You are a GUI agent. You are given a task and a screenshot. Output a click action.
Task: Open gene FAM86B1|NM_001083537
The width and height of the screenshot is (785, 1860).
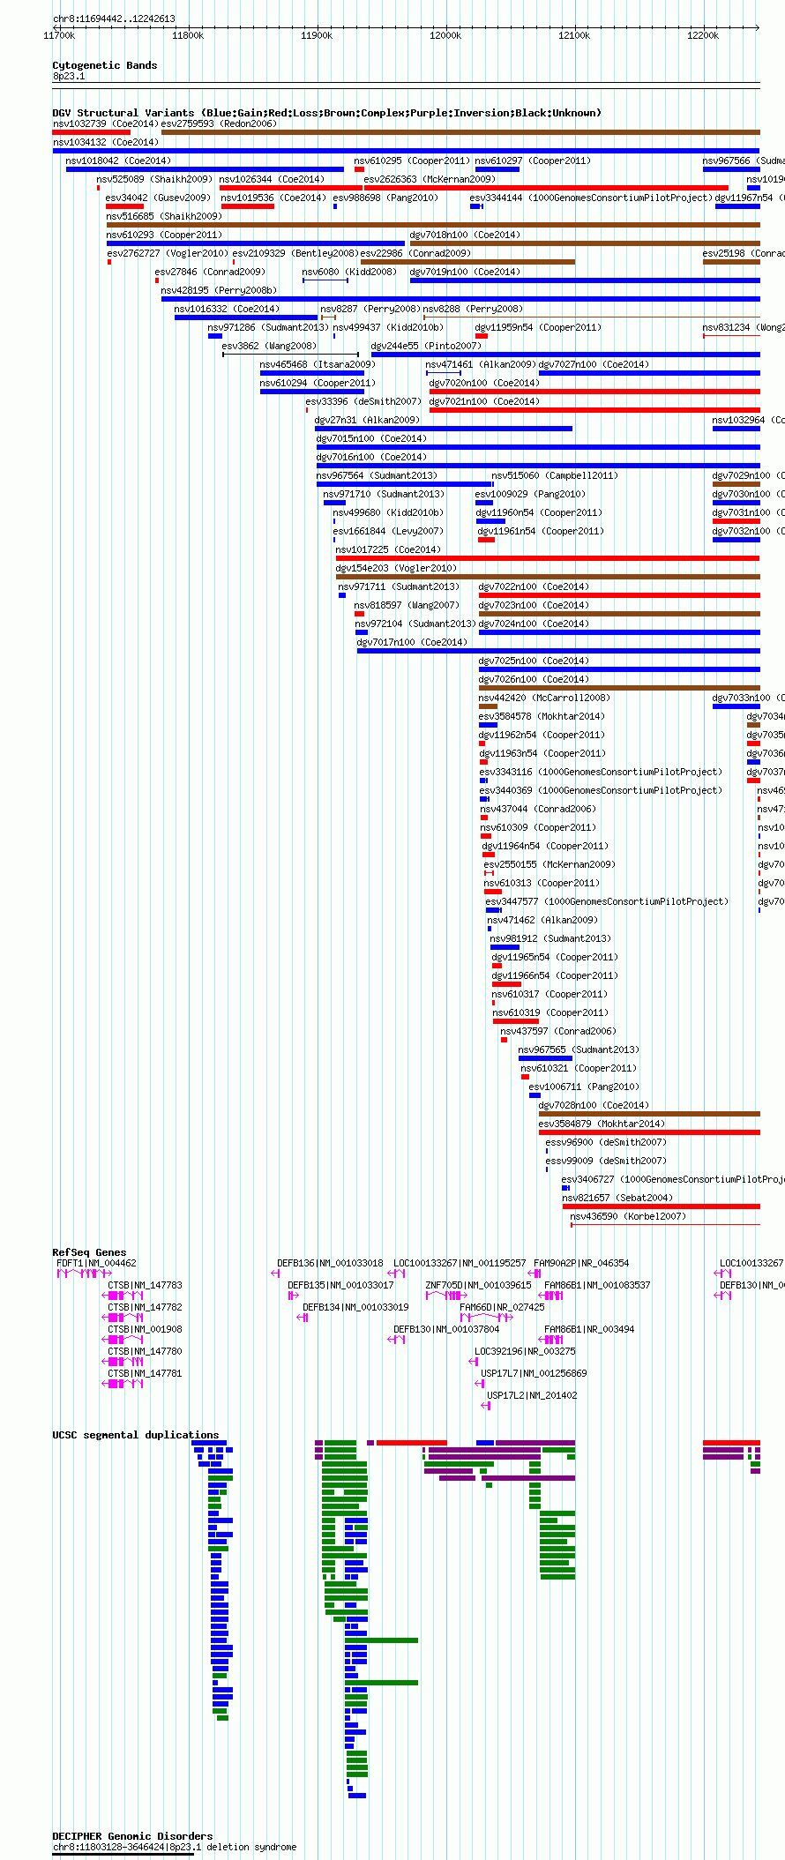597,1285
